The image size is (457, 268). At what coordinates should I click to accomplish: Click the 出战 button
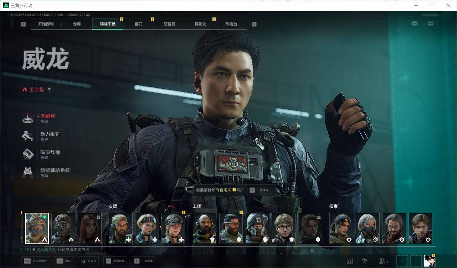pos(63,261)
